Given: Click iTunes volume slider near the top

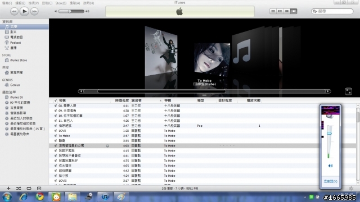Looking at the screenshot, I should pos(71,11).
